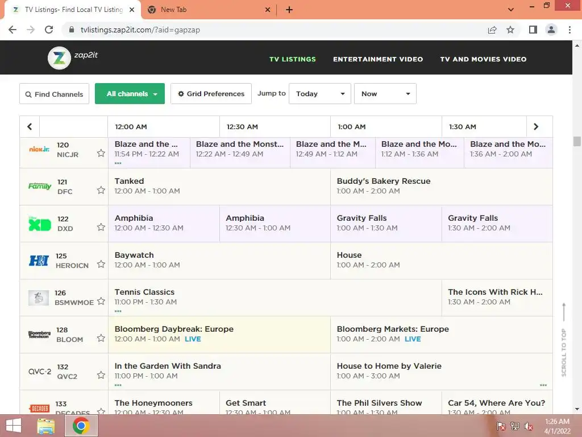Open the H&I channel logo
The image size is (582, 437).
click(x=39, y=261)
